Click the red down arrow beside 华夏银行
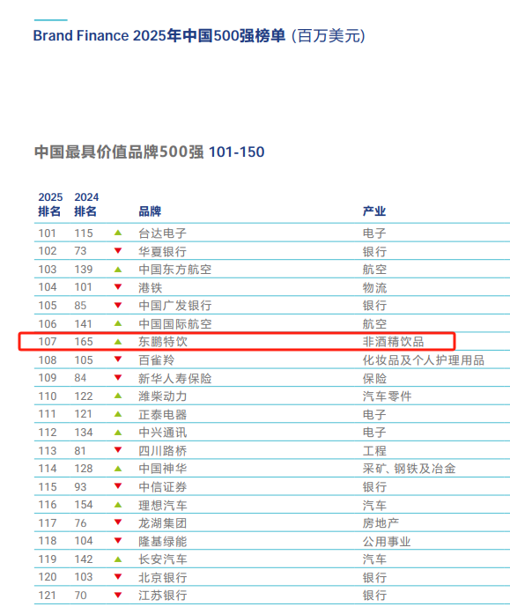The height and width of the screenshot is (607, 510). coord(118,250)
